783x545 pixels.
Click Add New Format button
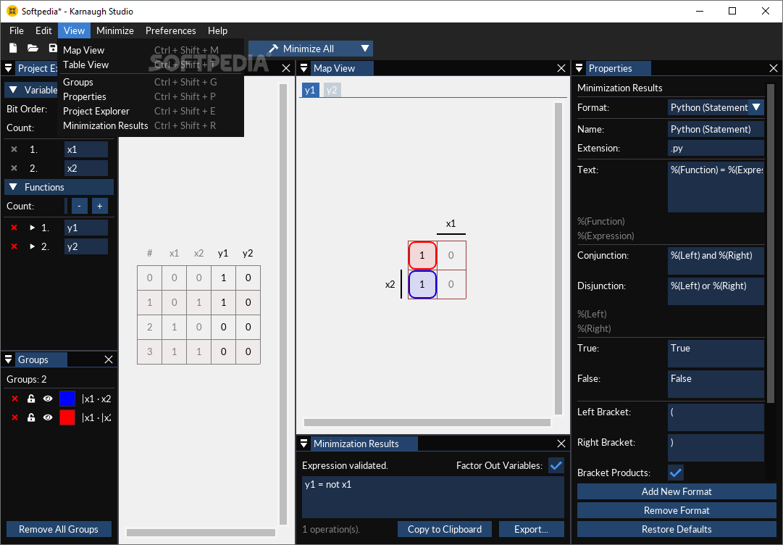point(677,491)
